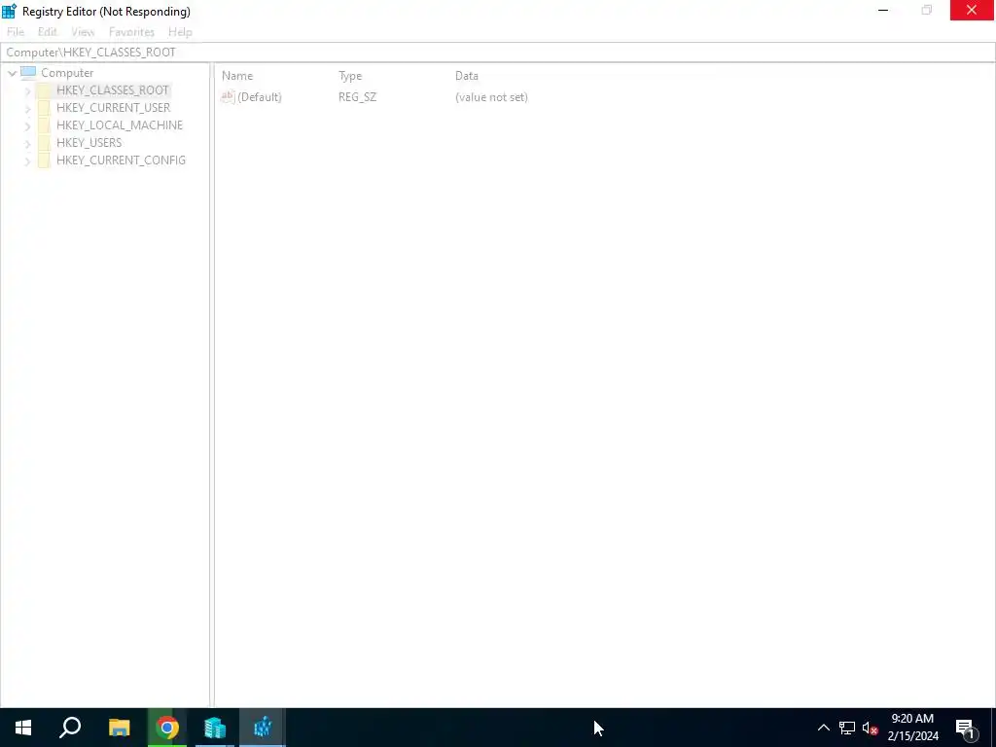The image size is (996, 747).
Task: Click the registry path address bar
Action: click(x=498, y=53)
